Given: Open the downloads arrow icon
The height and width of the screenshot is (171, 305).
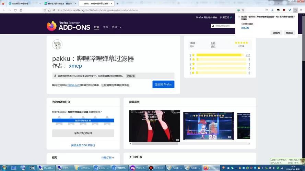Looking at the screenshot, I should [272, 10].
